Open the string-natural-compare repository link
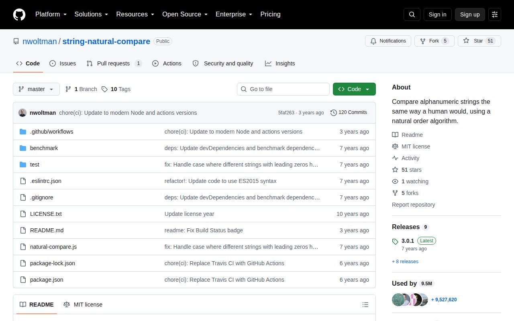This screenshot has height=321, width=514. coord(106,41)
